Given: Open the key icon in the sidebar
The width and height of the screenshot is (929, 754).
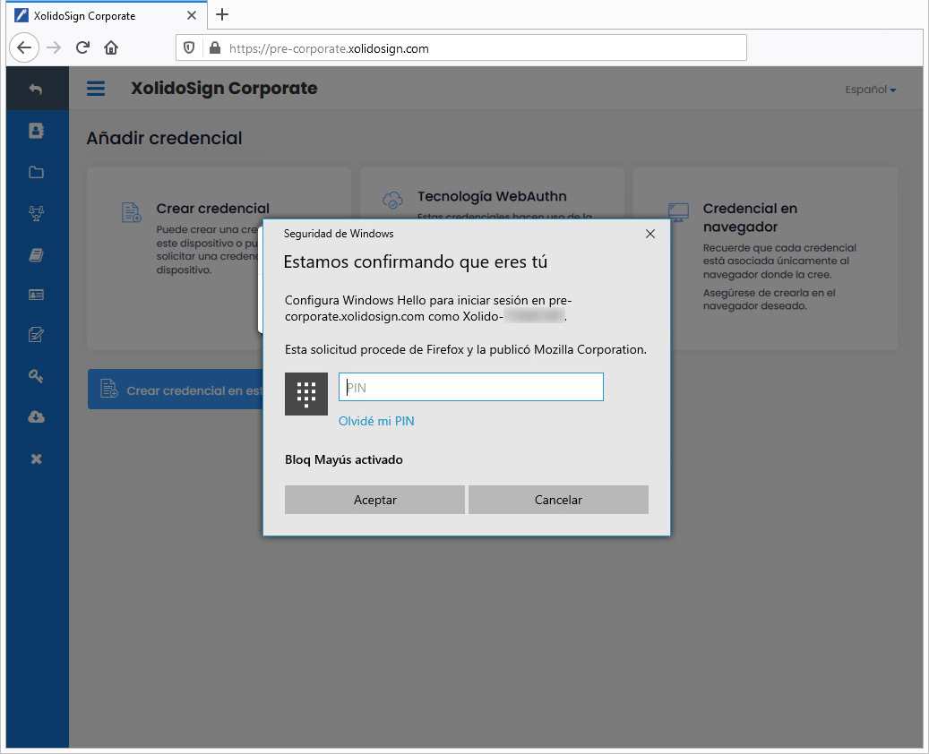Looking at the screenshot, I should tap(36, 375).
